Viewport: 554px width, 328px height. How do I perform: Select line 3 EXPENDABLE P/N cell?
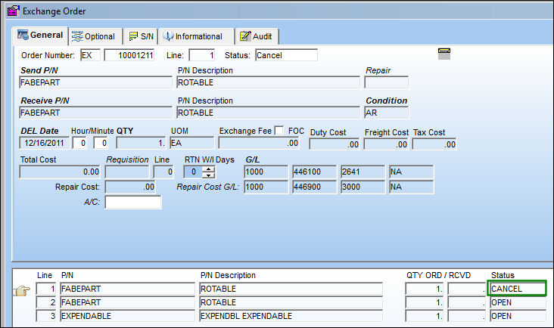click(x=128, y=316)
